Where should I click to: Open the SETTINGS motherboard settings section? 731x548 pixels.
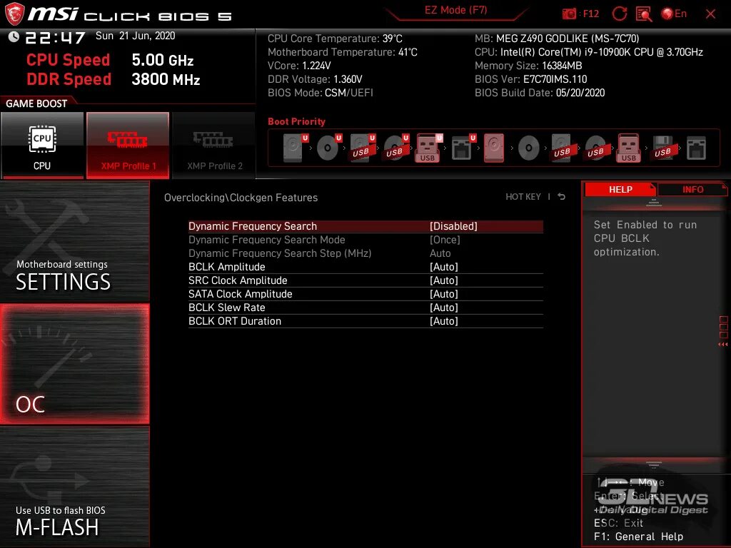click(74, 241)
